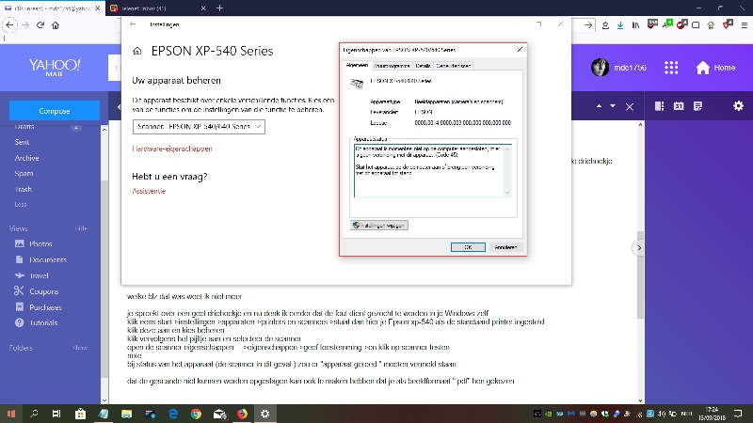Open the Documents view icon

[19, 259]
